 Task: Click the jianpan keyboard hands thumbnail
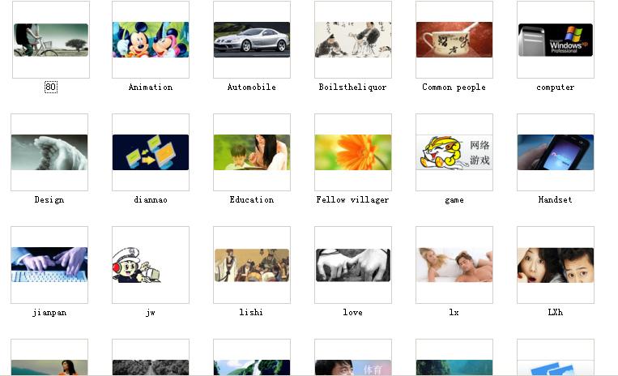[x=49, y=265]
